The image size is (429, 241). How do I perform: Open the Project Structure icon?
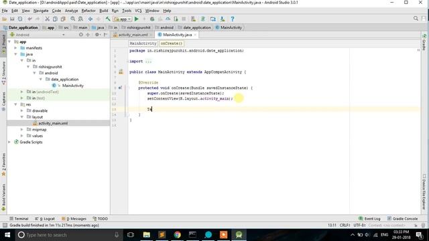pos(213,19)
